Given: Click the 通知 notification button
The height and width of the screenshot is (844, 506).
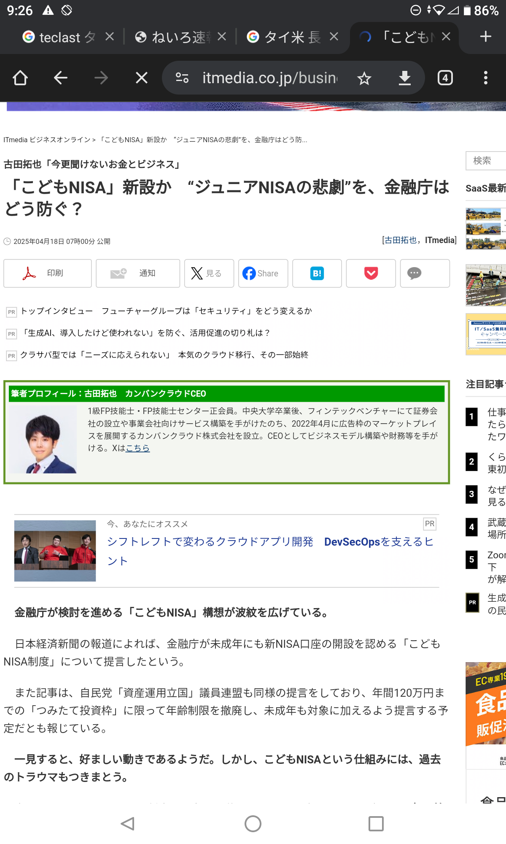Looking at the screenshot, I should coord(138,273).
